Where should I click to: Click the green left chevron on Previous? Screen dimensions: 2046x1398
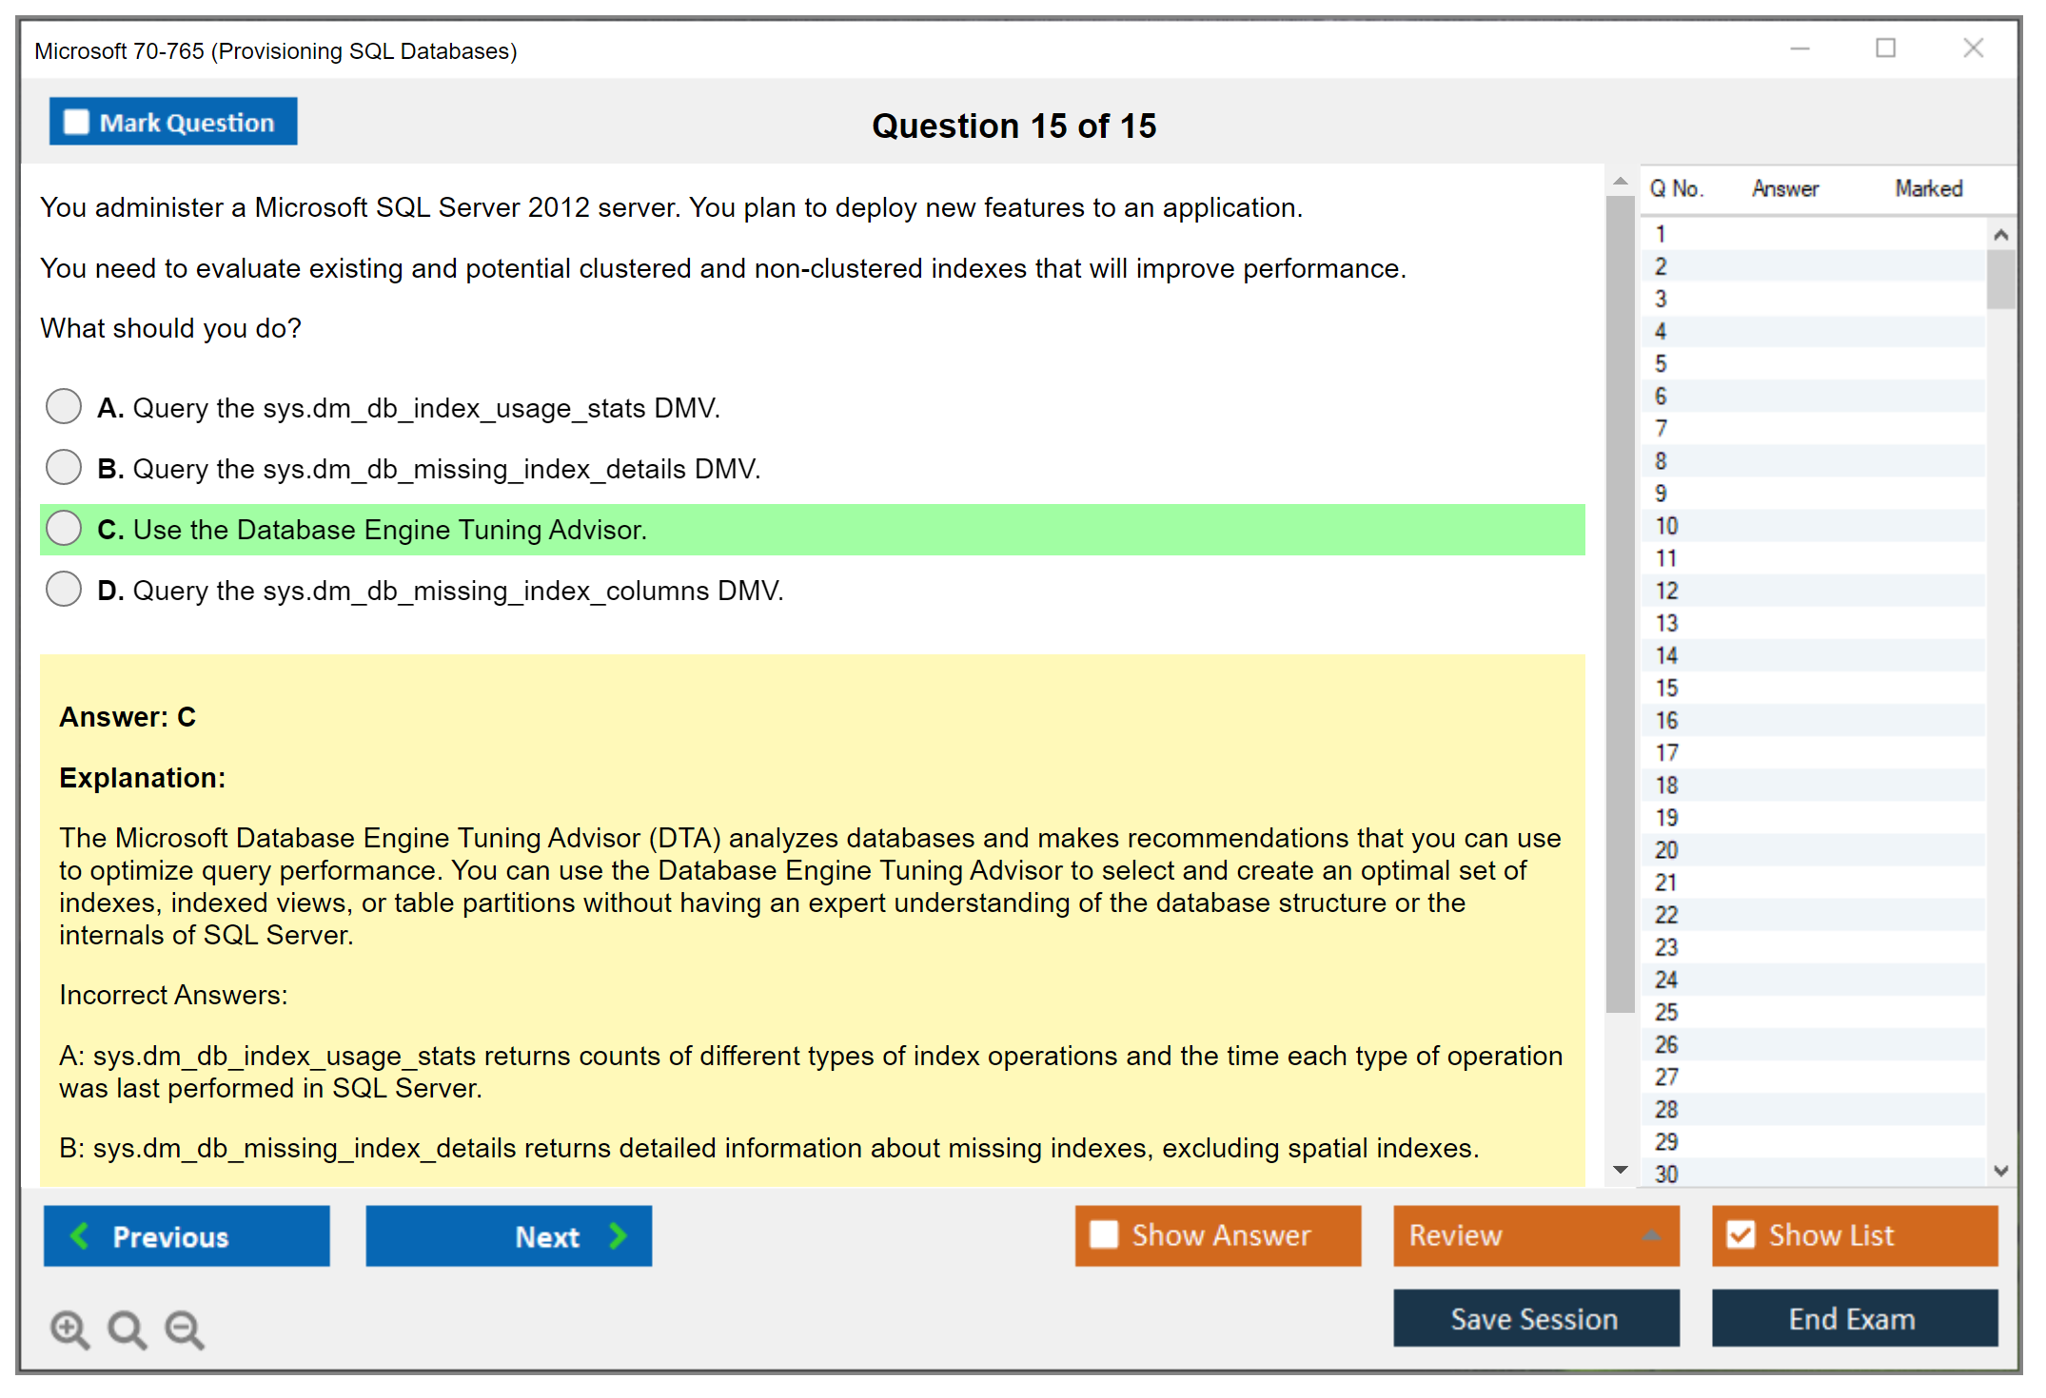[x=81, y=1236]
